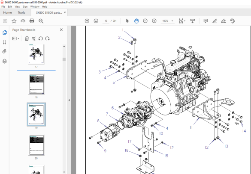Viewport: 251px width, 174px height.
Task: Add a bookmark star for this file
Action: point(14,21)
